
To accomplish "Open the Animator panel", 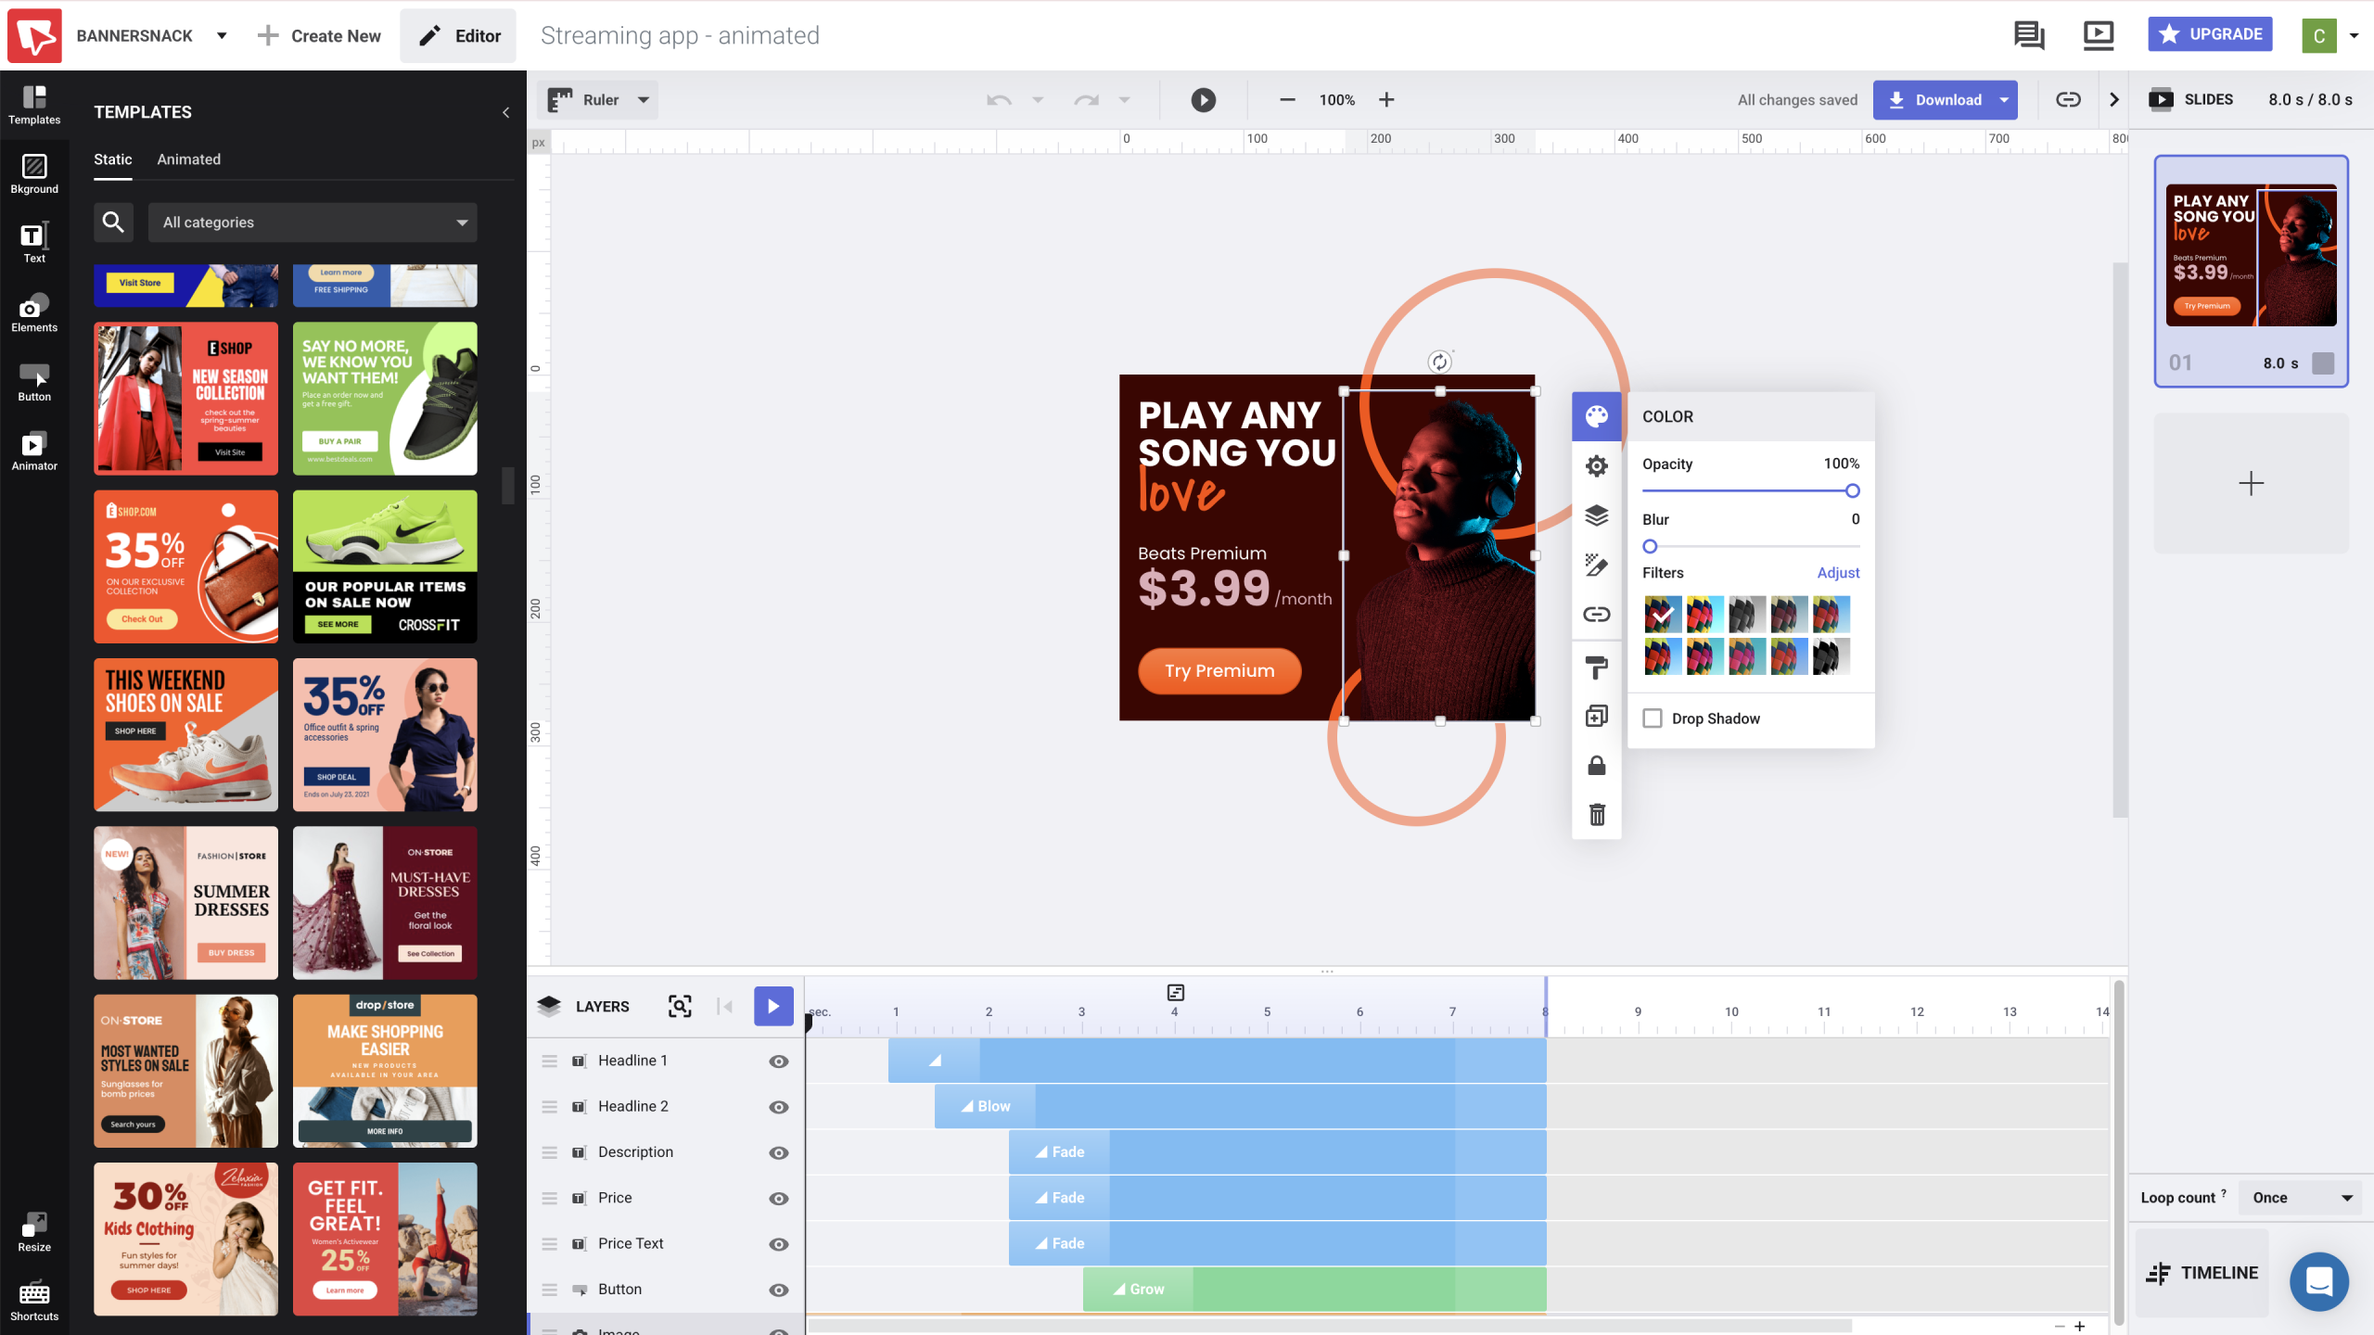I will (34, 451).
